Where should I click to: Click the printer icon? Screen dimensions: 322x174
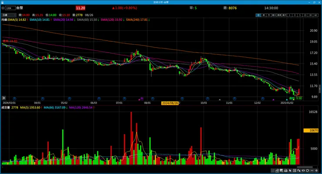click(x=285, y=171)
